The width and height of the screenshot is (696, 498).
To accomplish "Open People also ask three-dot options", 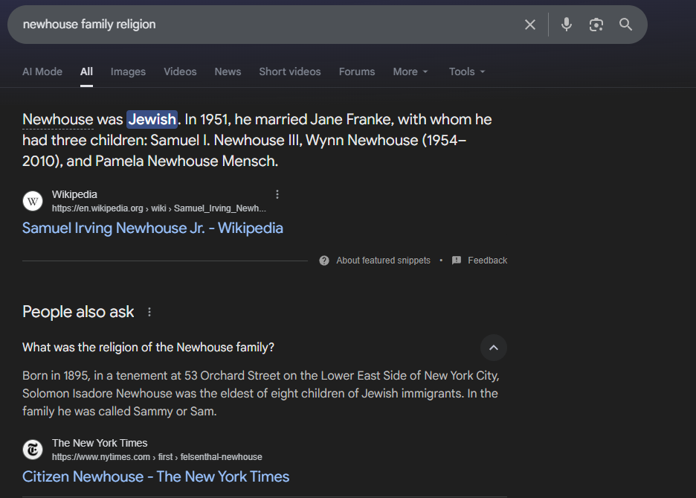I will (x=149, y=313).
